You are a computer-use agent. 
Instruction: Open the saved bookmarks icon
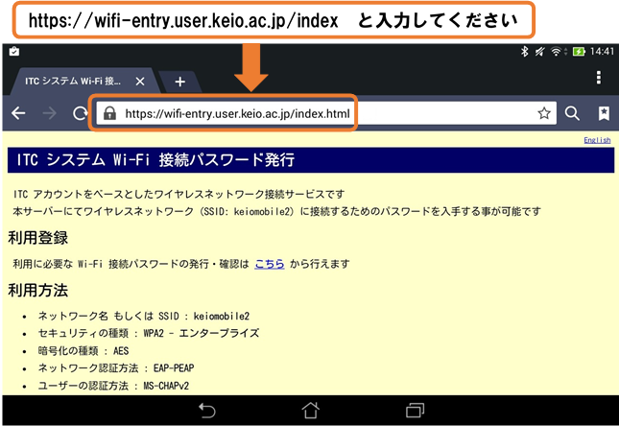603,113
